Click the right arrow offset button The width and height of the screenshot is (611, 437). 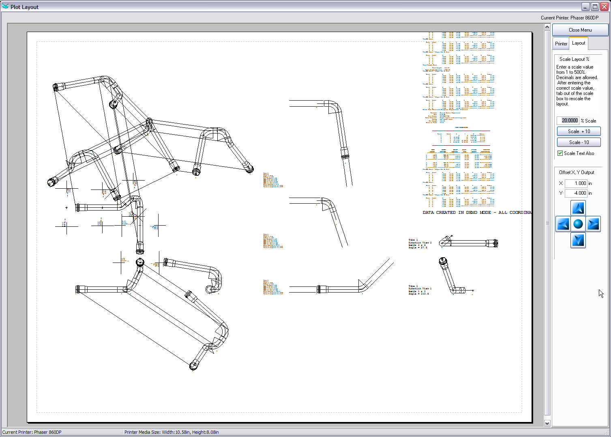pos(593,224)
